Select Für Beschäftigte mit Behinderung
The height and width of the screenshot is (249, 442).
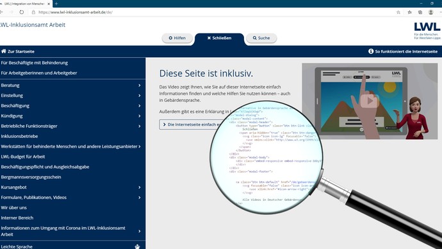point(35,63)
